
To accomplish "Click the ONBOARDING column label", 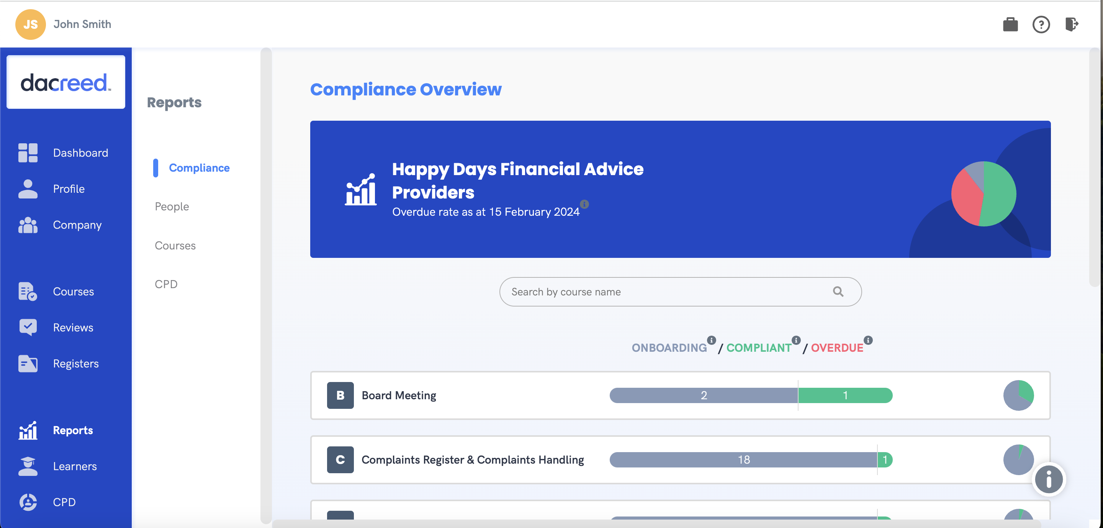I will (669, 348).
